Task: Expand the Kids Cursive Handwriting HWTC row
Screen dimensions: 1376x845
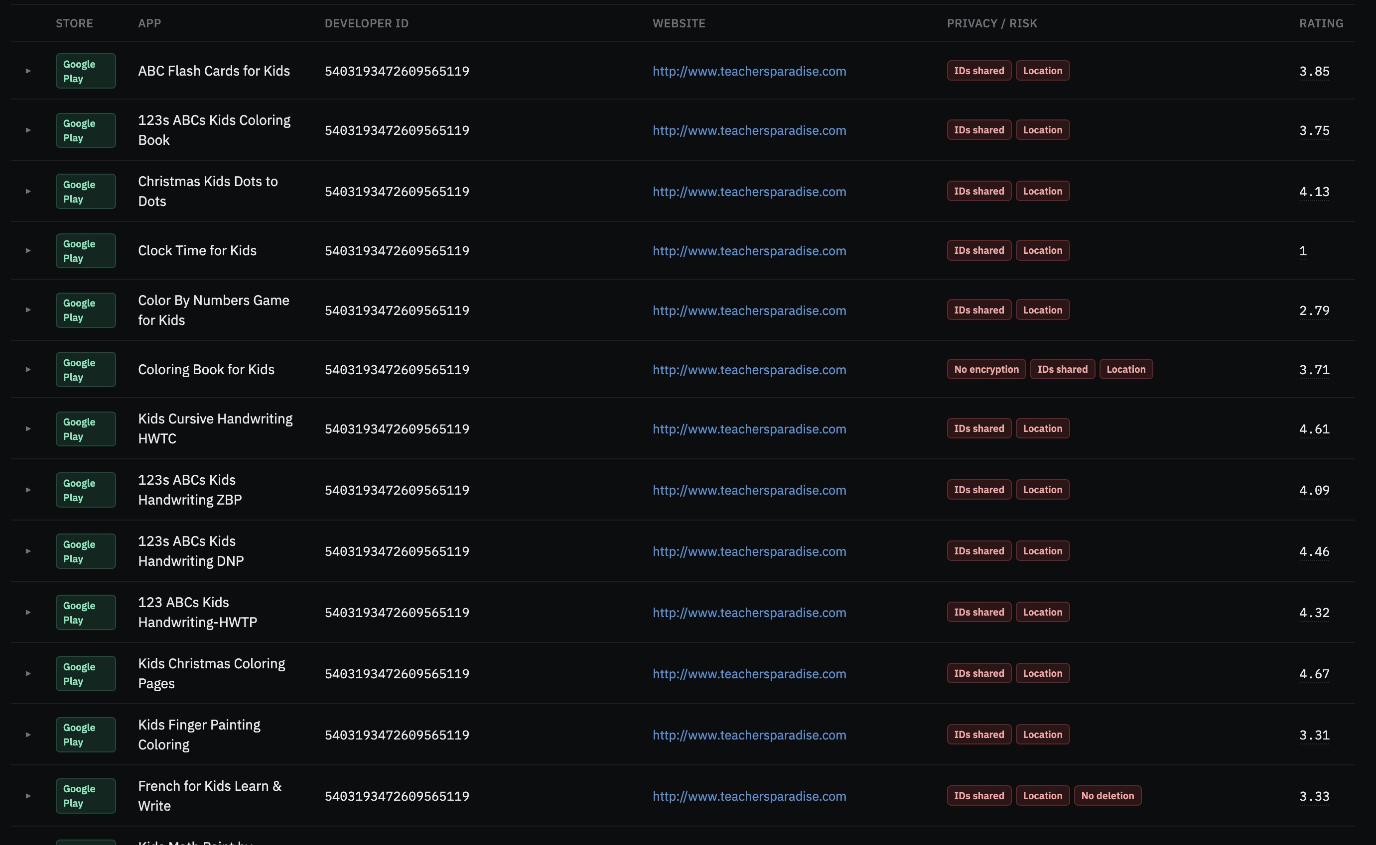Action: click(28, 428)
